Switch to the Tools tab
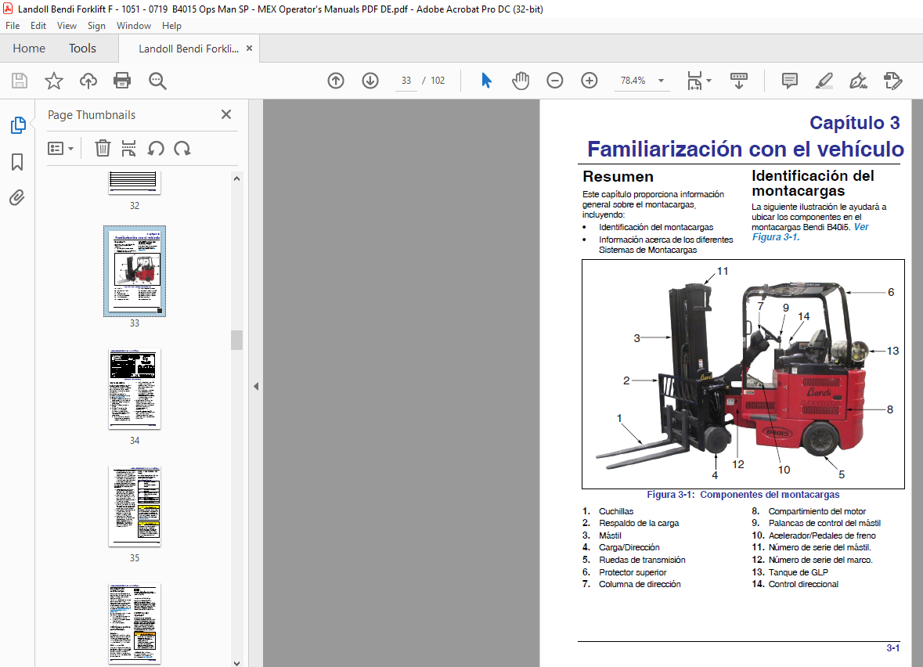923x667 pixels. (82, 49)
